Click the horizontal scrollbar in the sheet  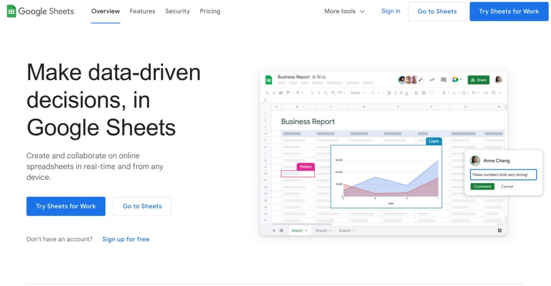pos(302,224)
